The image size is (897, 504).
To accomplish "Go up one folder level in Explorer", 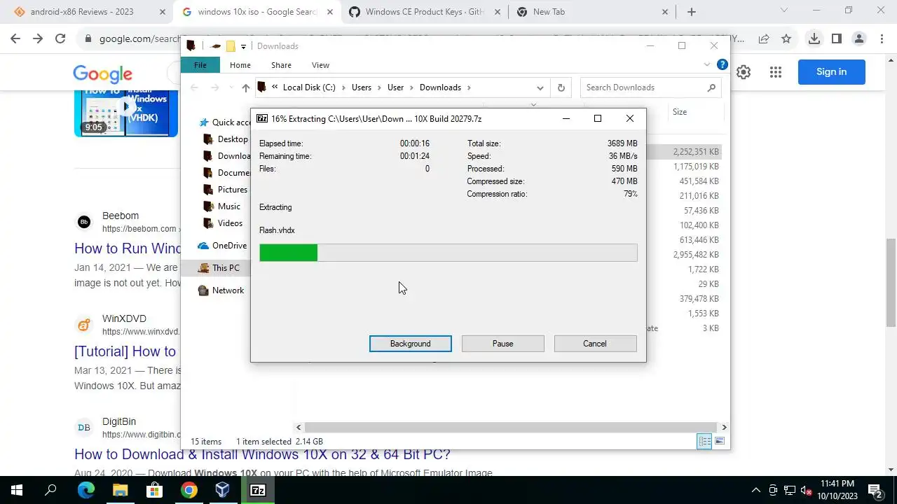I will pyautogui.click(x=245, y=87).
